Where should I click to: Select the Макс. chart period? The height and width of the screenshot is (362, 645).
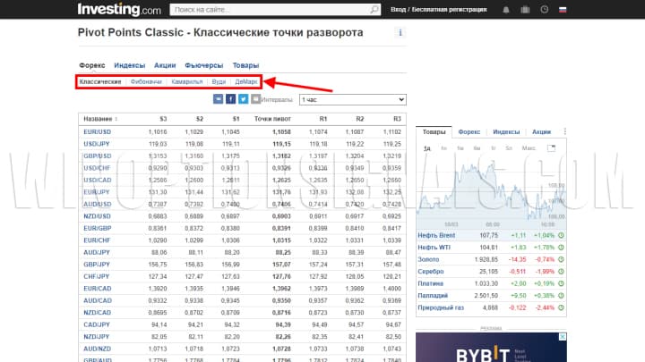529,148
